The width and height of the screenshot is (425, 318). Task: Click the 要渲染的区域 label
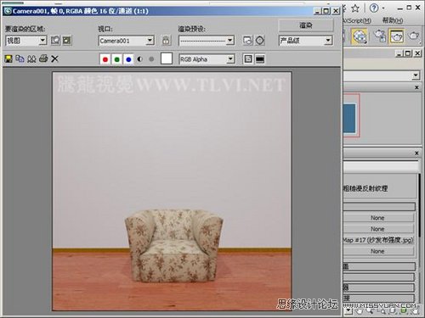(x=25, y=29)
